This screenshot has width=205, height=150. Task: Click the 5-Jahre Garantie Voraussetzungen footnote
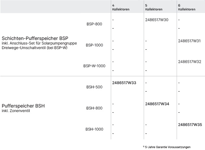pos(168,147)
